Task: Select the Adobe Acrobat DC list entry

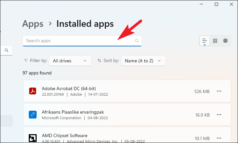Action: tap(127, 91)
